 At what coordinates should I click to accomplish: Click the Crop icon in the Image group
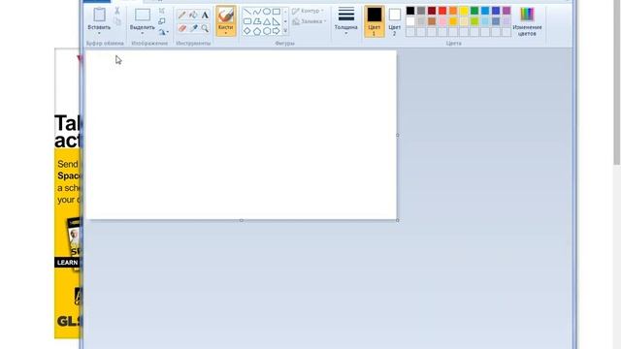click(x=162, y=11)
